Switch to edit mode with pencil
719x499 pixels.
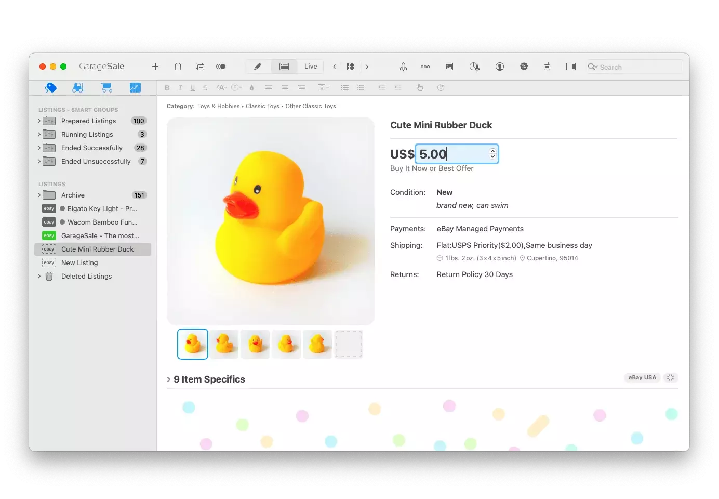pyautogui.click(x=258, y=67)
